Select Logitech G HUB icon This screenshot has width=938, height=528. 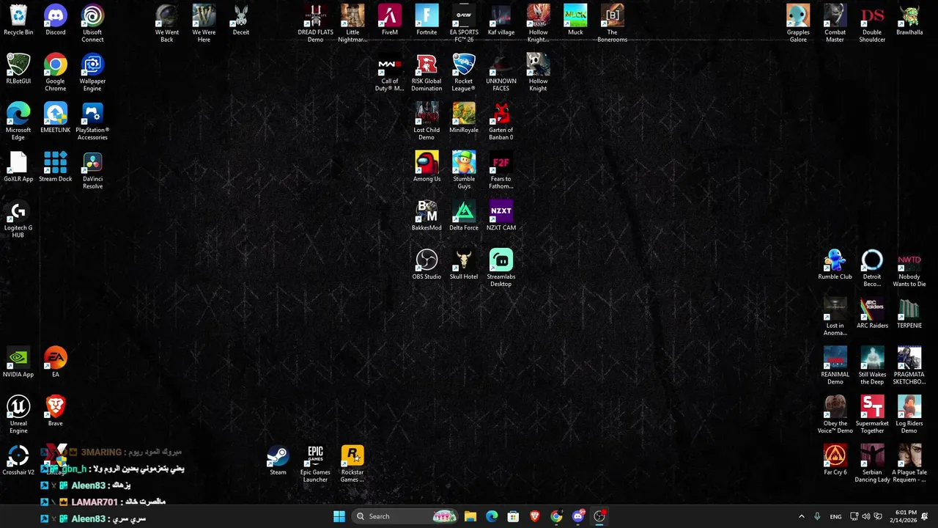coord(18,219)
